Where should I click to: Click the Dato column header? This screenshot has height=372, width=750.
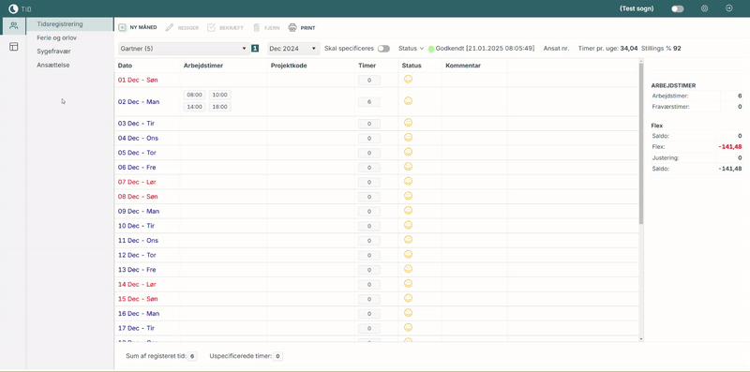tap(126, 66)
